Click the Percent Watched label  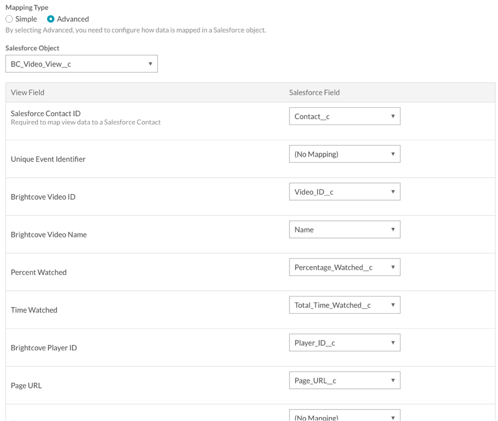[39, 272]
